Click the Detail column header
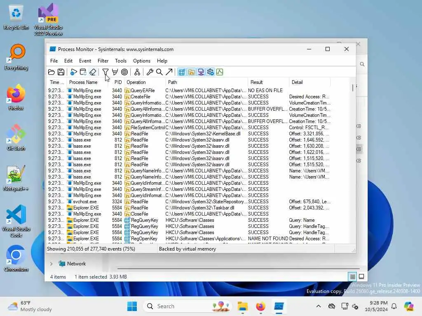This screenshot has height=316, width=422. [x=310, y=82]
